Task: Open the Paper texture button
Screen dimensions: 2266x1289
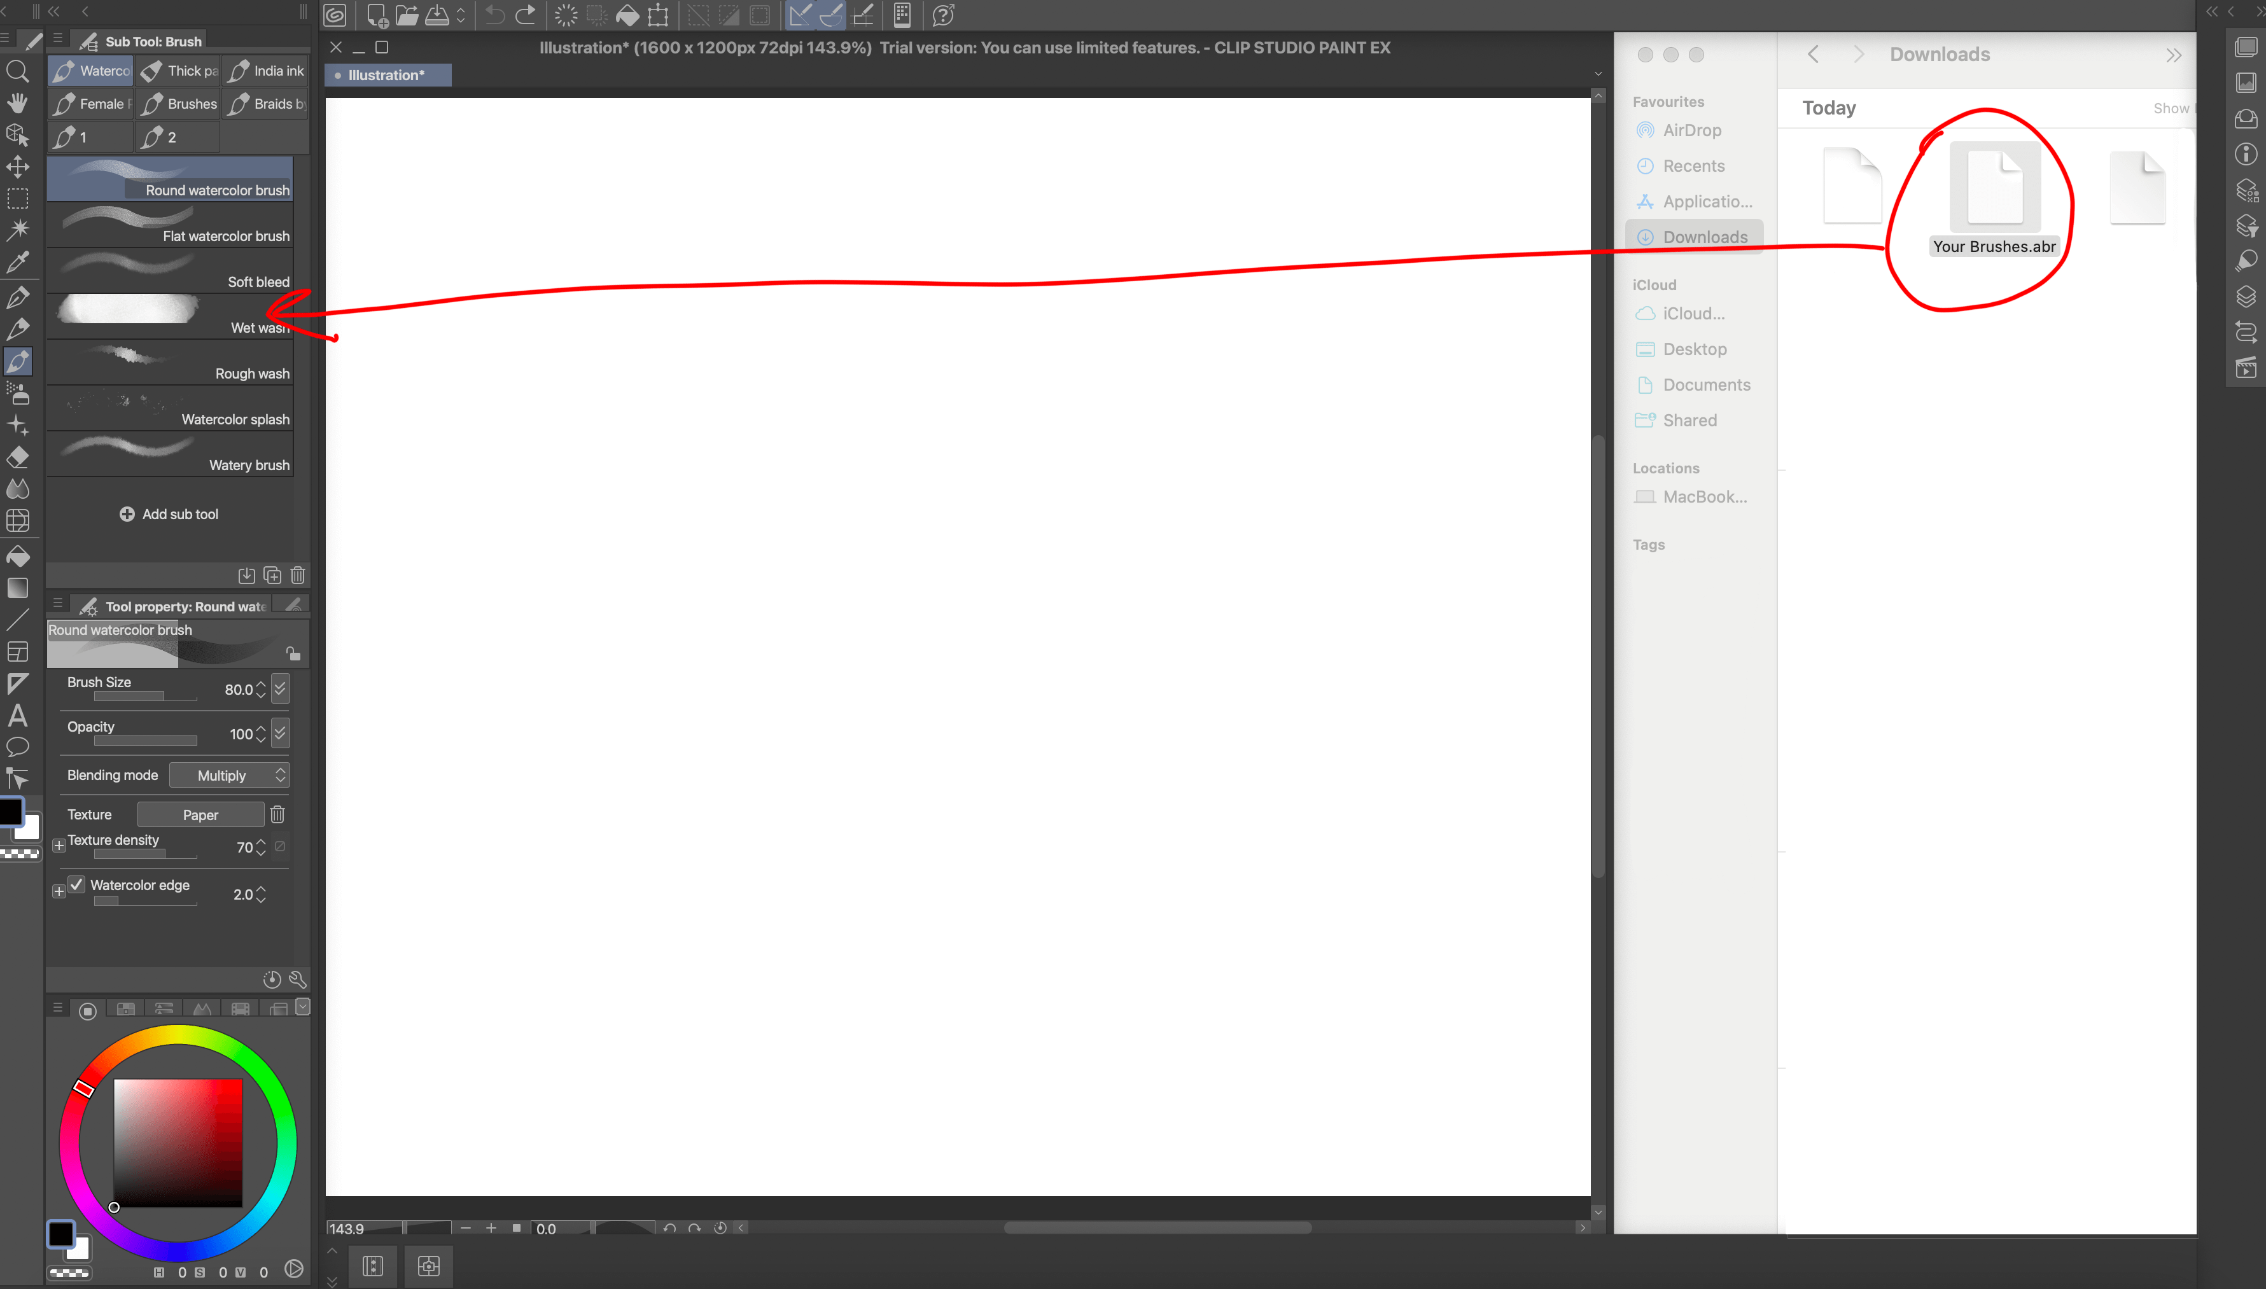Action: click(200, 814)
